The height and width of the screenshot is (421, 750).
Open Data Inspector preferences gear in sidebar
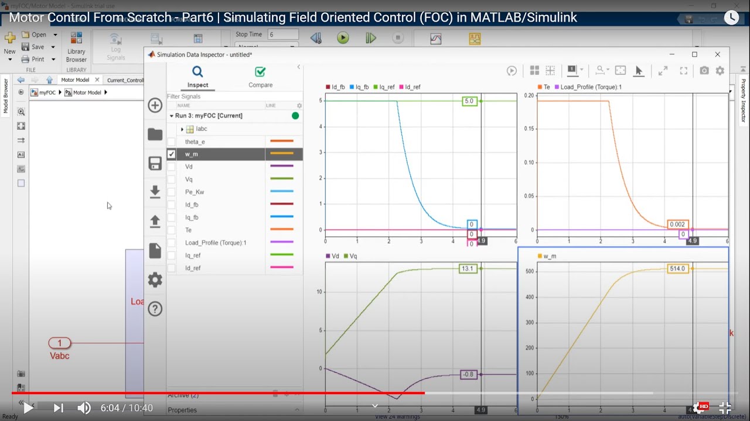pyautogui.click(x=155, y=280)
